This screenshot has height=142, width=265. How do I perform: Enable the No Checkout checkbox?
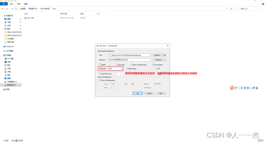tap(153, 65)
